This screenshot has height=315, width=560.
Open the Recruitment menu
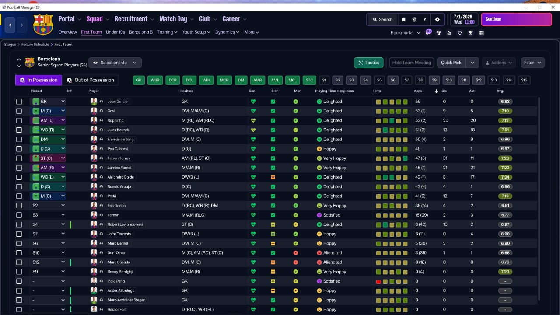coord(134,19)
